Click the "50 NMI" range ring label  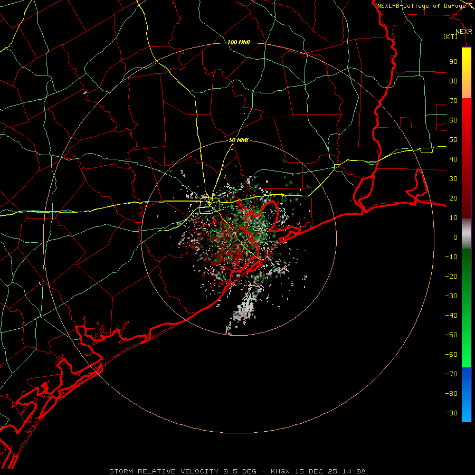point(239,140)
